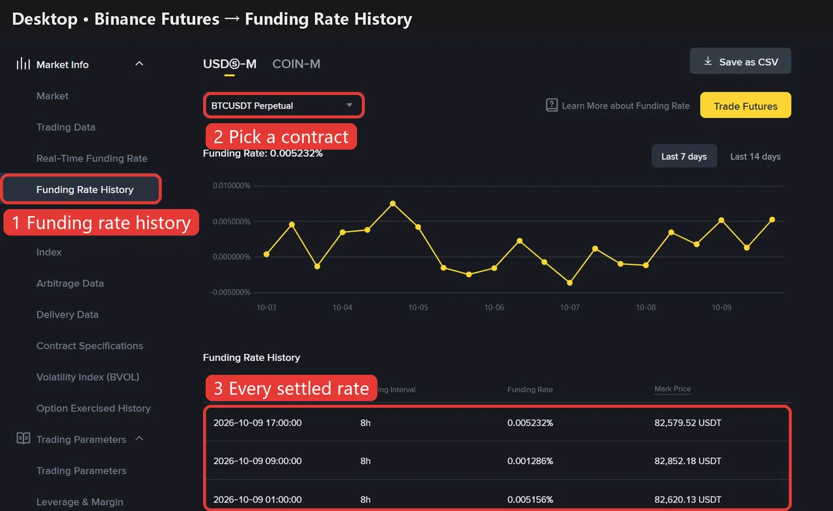Viewport: 833px width, 511px height.
Task: Click the 8h interval in the 09:00:00 row
Action: 365,461
